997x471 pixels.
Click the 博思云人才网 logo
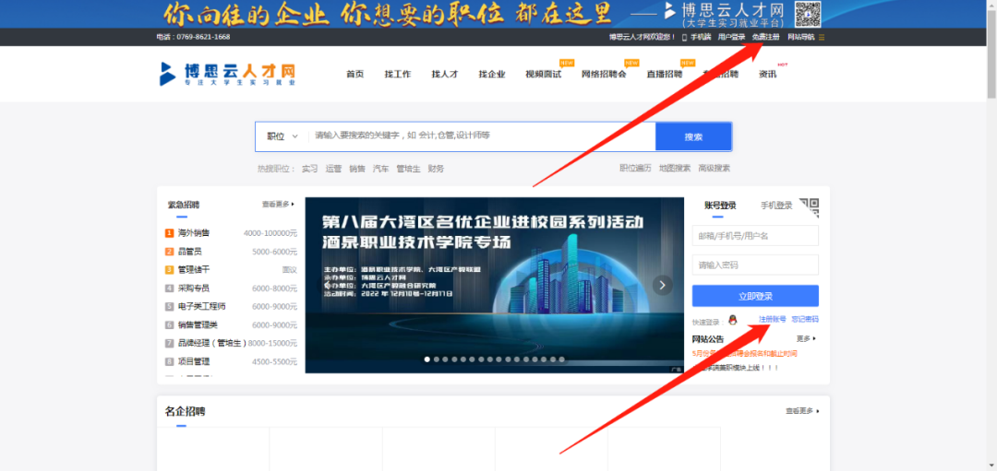click(228, 75)
